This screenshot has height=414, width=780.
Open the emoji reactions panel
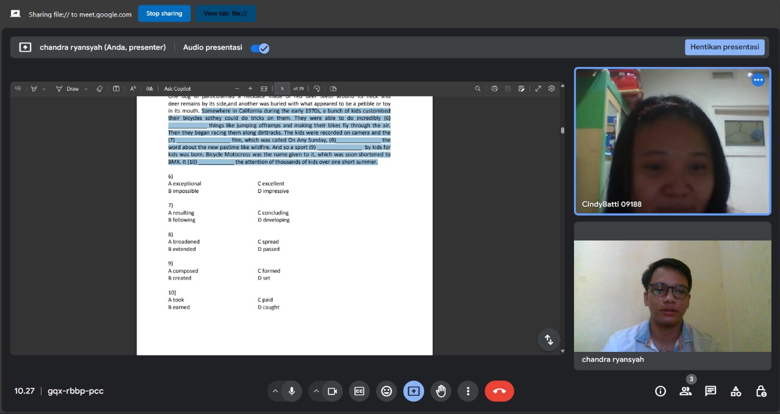[x=386, y=391]
